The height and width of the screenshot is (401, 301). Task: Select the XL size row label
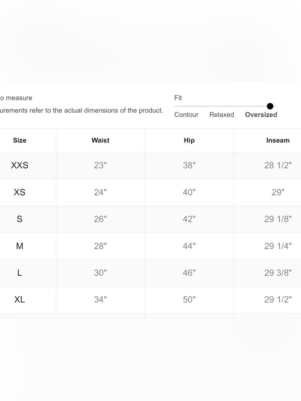click(x=20, y=300)
